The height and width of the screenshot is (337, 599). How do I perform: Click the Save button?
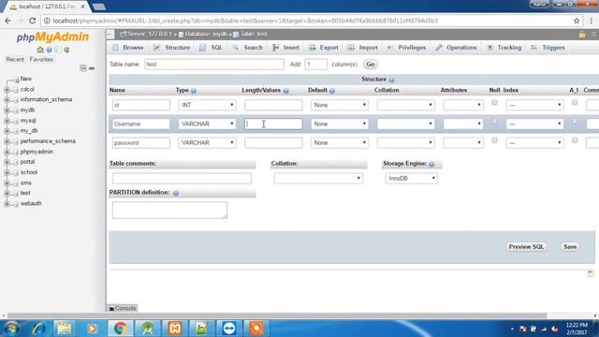point(570,247)
